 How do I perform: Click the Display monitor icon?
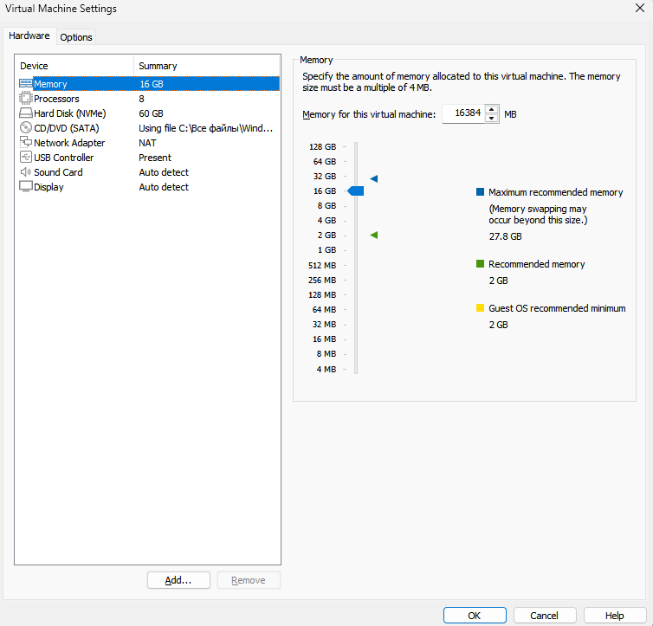coord(25,186)
